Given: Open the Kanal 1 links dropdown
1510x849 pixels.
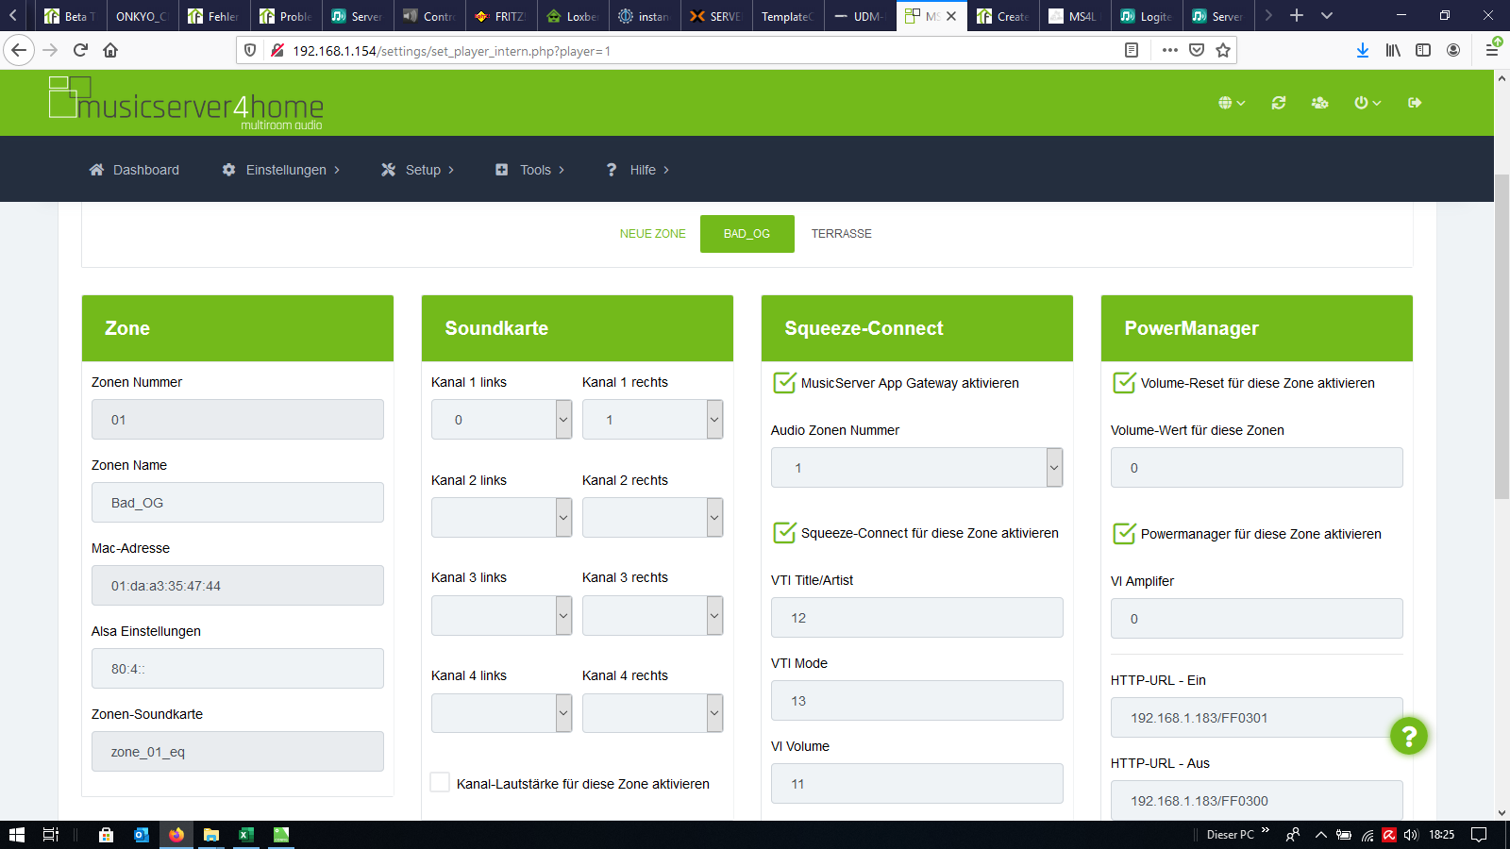Looking at the screenshot, I should click(502, 420).
